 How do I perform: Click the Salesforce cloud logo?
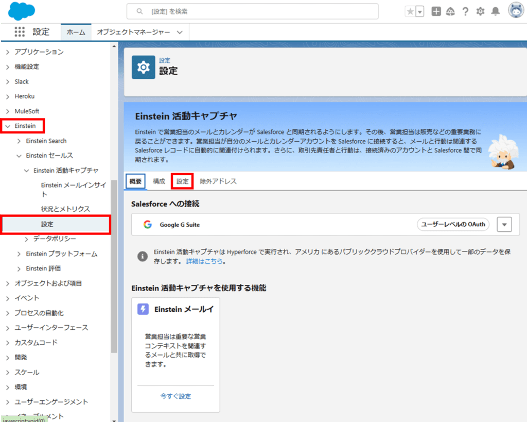[21, 11]
